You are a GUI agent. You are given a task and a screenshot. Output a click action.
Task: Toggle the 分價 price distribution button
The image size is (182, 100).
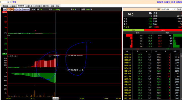pos(24,10)
